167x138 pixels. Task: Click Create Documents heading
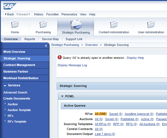tap(16, 98)
